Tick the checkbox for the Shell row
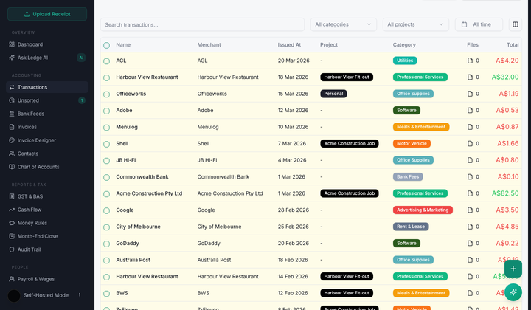531x310 pixels. [106, 144]
